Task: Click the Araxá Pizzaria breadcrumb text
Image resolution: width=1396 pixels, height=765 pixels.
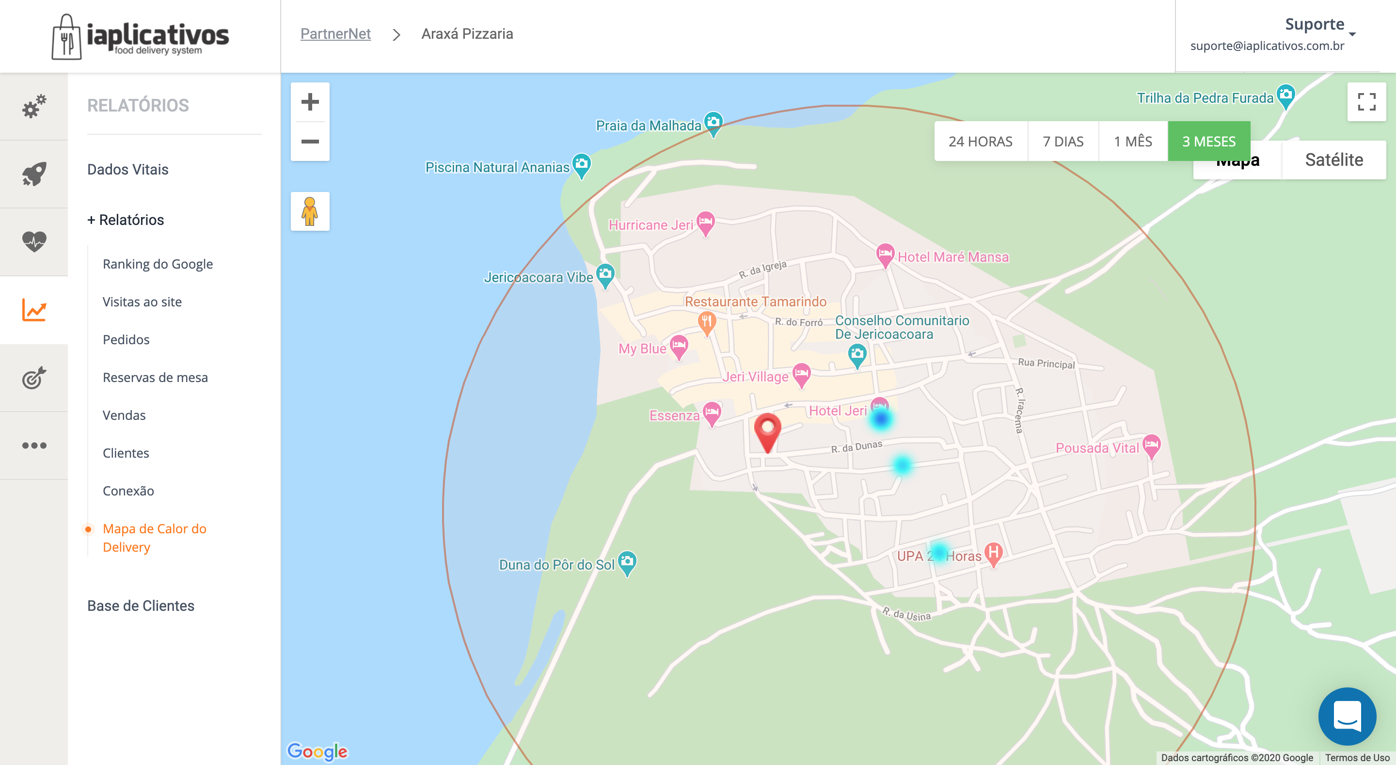Action: click(467, 33)
